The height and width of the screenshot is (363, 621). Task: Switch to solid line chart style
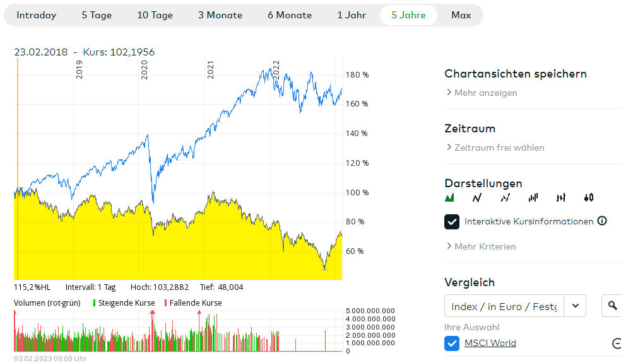click(x=477, y=198)
